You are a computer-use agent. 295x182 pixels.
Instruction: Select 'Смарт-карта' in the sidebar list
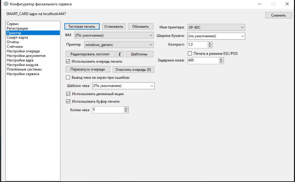coord(33,38)
